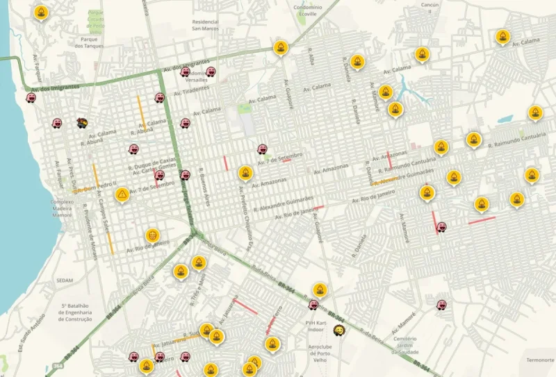
Task: Click the Complexo Madeira Mamoré label
Action: 62,208
